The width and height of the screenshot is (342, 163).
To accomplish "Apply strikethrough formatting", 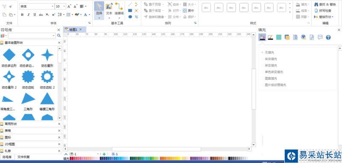I will point(41,15).
